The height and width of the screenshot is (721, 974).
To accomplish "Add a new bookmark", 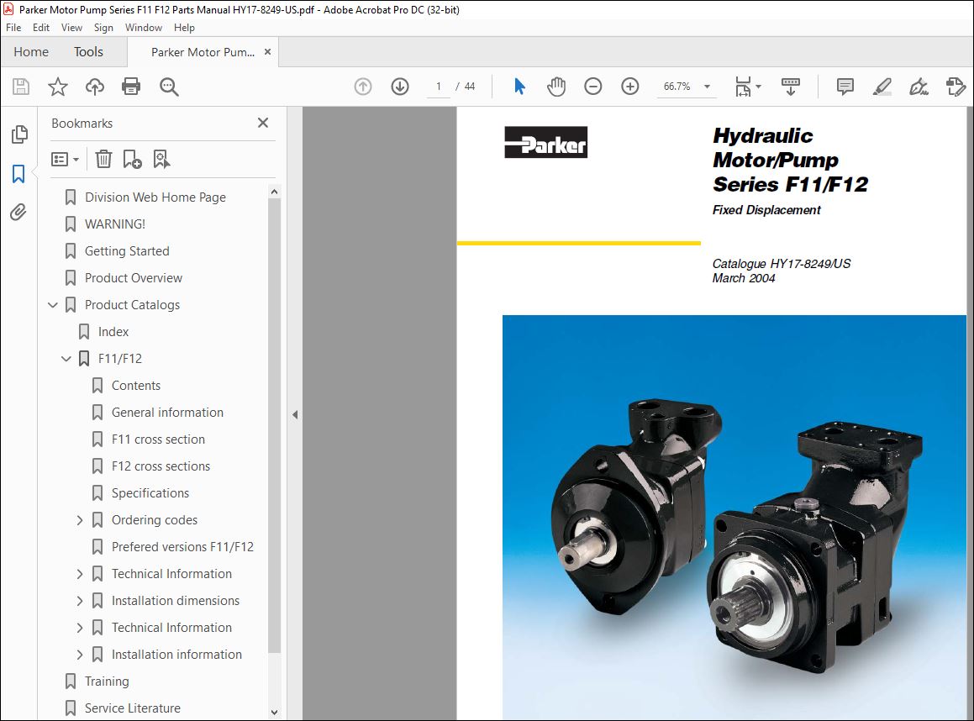I will pyautogui.click(x=132, y=160).
